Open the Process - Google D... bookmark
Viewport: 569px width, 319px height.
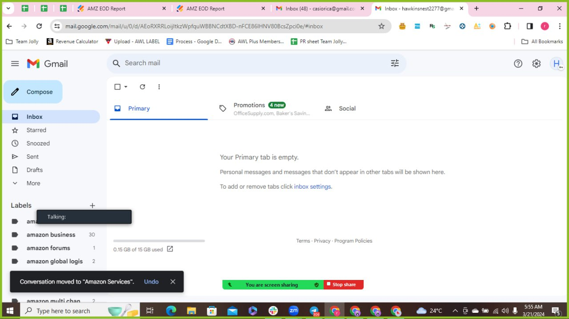194,41
